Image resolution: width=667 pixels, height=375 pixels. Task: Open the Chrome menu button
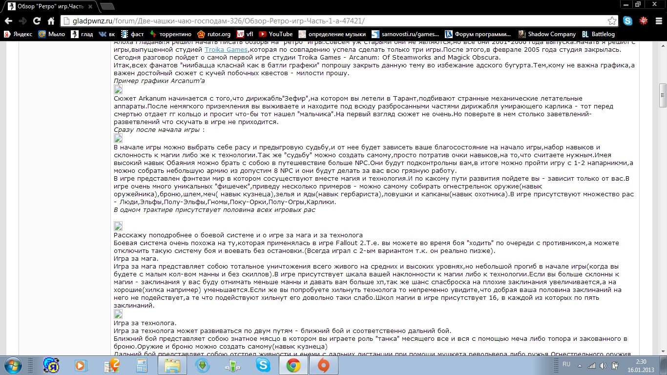point(659,21)
